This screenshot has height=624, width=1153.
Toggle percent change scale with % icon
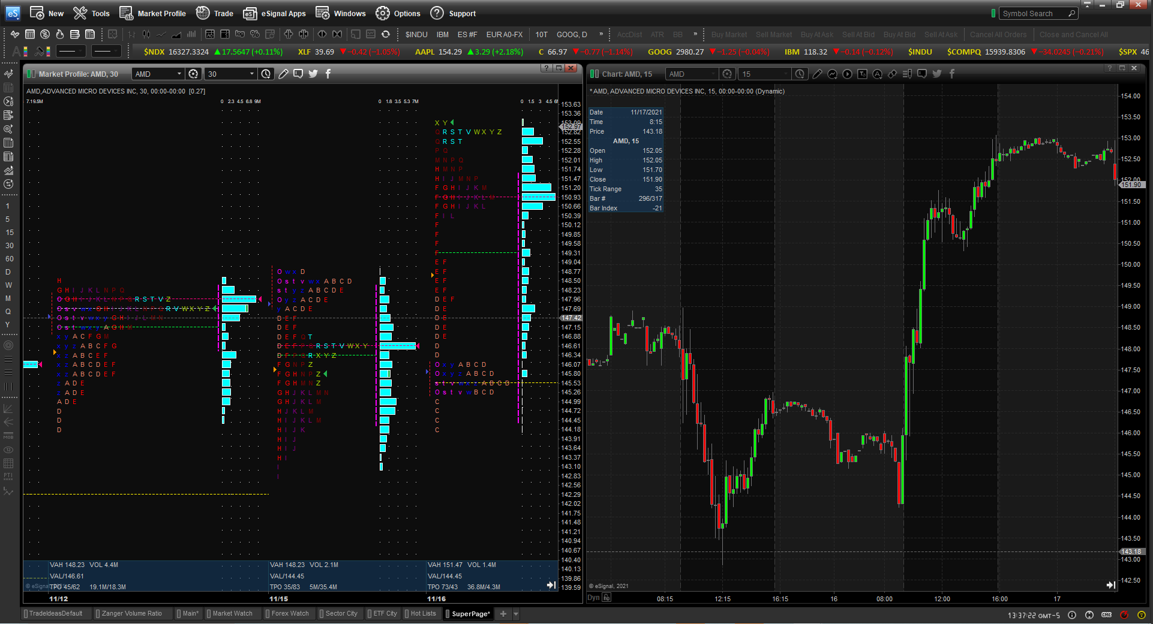pos(255,34)
